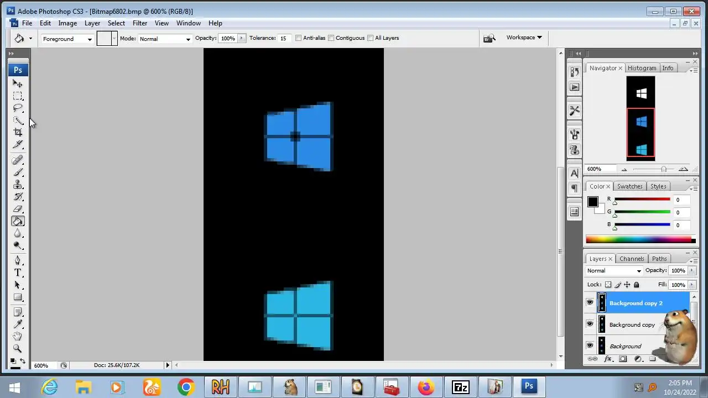
Task: Open the tool preset picker arrow
Action: click(x=30, y=38)
